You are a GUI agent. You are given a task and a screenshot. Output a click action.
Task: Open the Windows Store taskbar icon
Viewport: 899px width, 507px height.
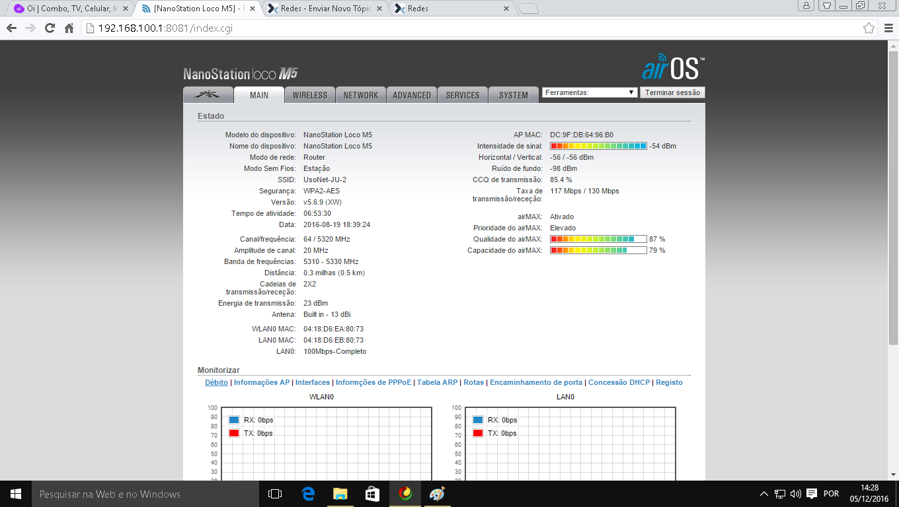(x=372, y=494)
